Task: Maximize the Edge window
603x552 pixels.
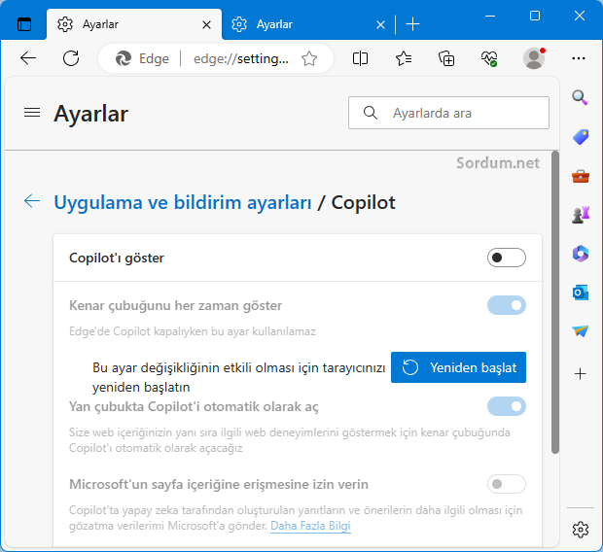Action: click(535, 17)
